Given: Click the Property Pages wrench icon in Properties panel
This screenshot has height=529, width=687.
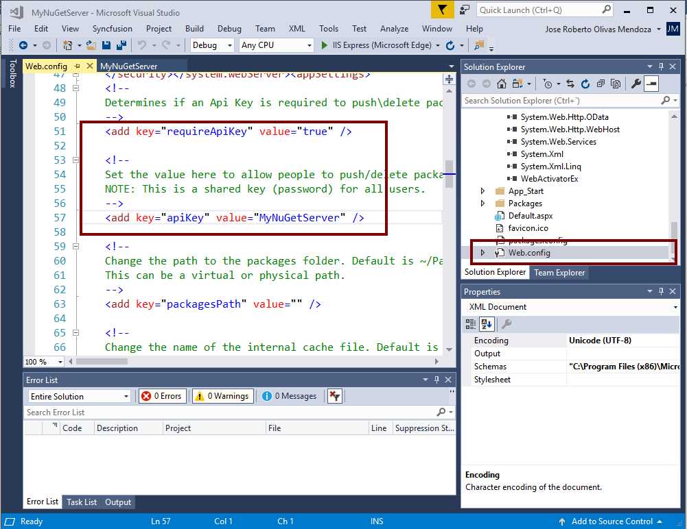Looking at the screenshot, I should [506, 324].
